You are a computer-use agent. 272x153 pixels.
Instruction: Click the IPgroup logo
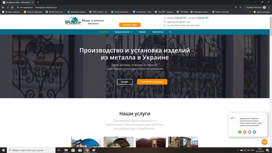(x=73, y=21)
